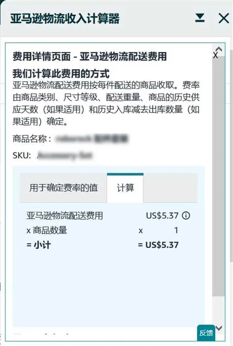Click the x 商品数量 label
The image size is (233, 346).
coord(47,231)
